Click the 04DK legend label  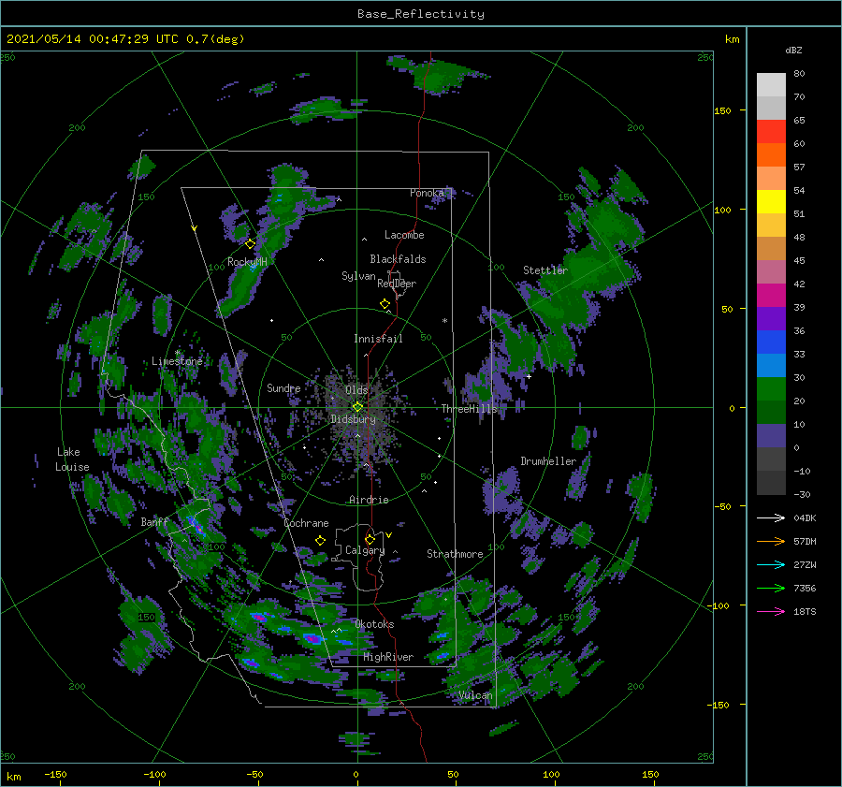pos(805,518)
